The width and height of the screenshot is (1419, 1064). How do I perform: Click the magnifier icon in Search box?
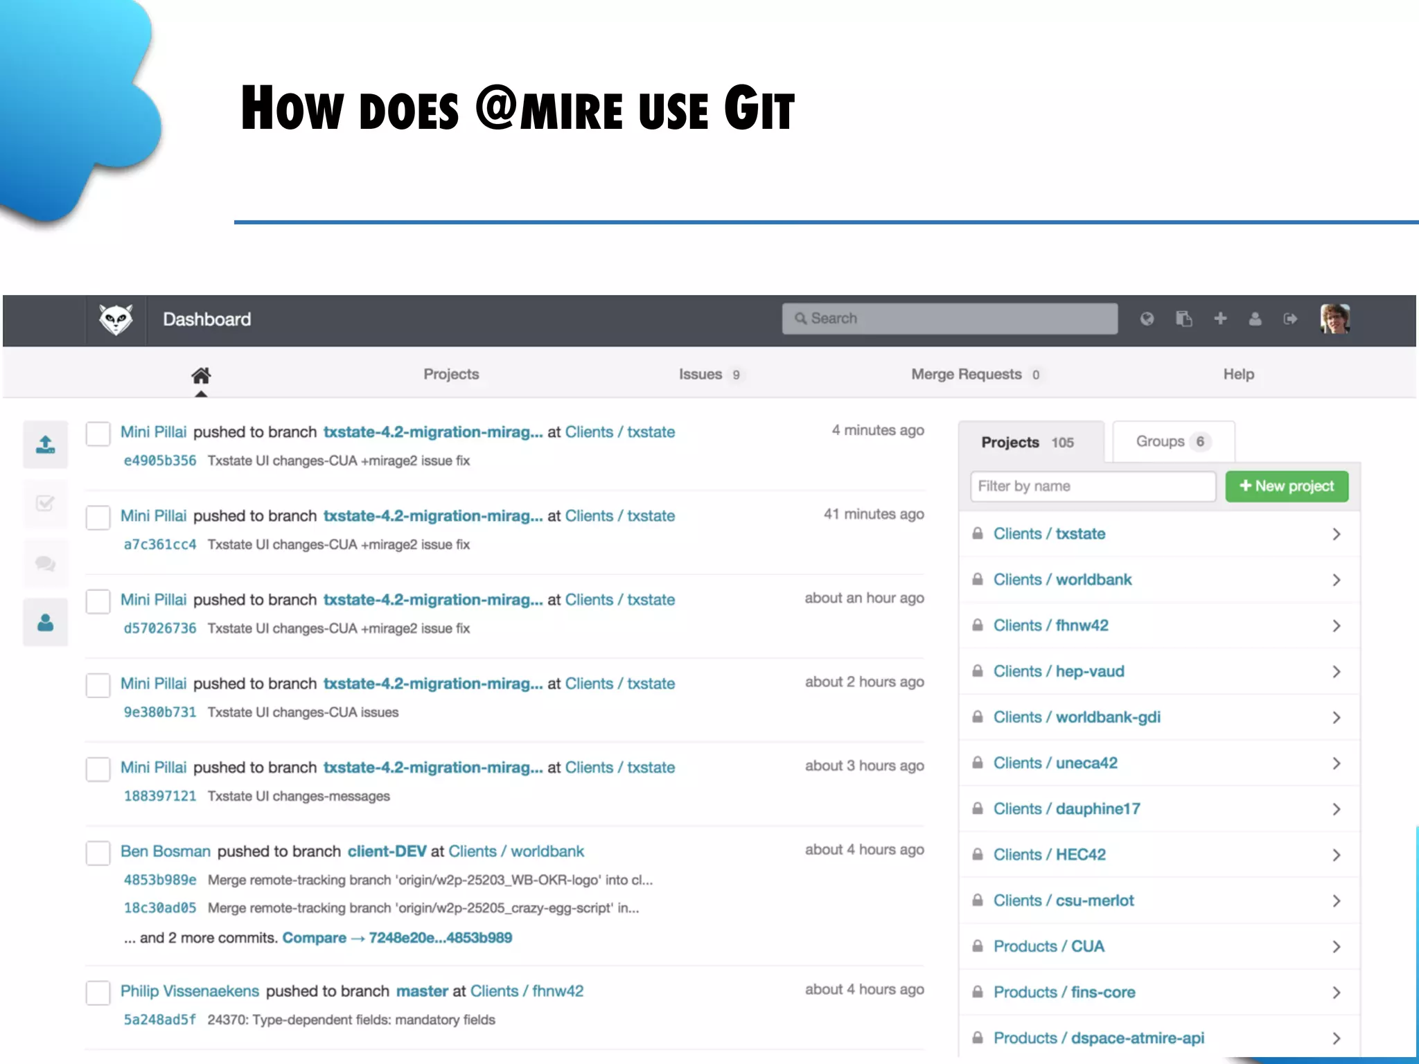[800, 319]
